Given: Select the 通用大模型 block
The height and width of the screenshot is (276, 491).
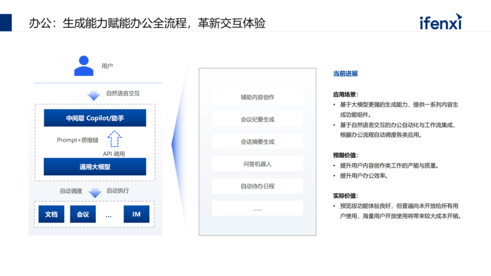Looking at the screenshot, I should pos(95,167).
